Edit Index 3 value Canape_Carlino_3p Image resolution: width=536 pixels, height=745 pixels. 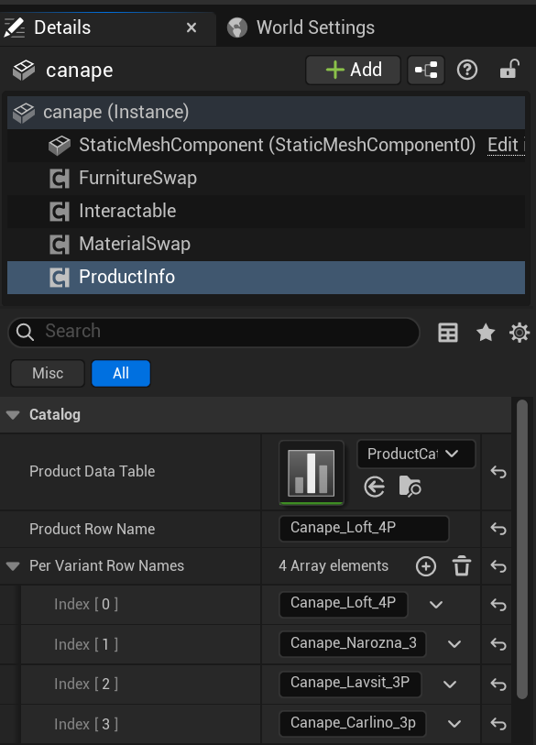coord(353,724)
